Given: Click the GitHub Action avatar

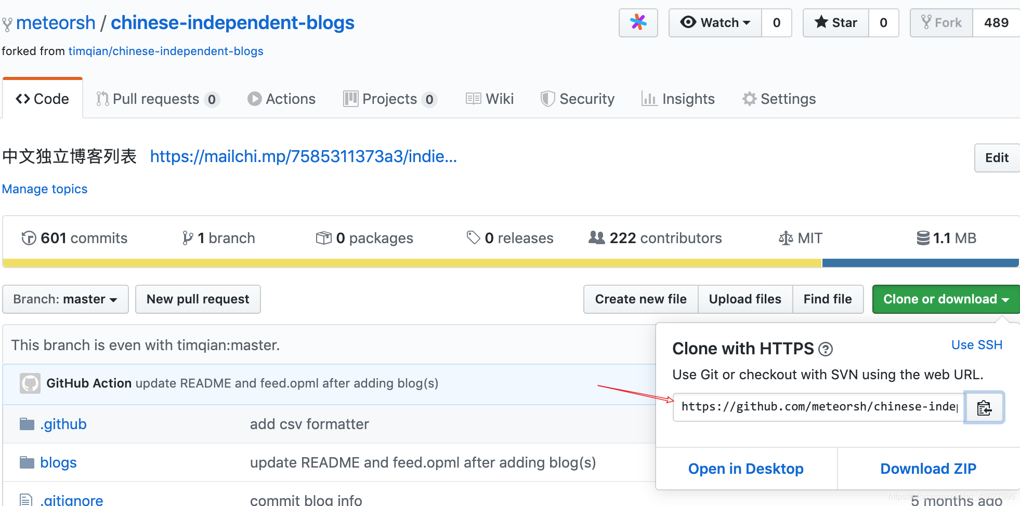Looking at the screenshot, I should click(x=30, y=383).
